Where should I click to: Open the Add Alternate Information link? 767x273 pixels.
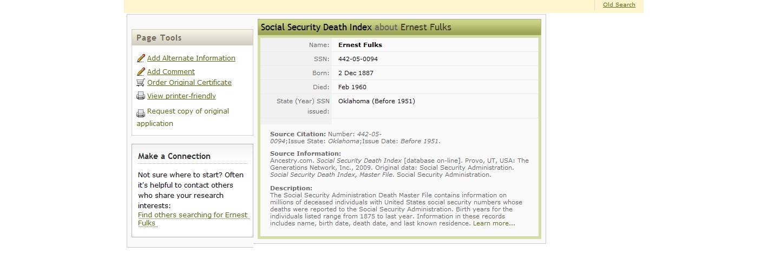(x=191, y=58)
